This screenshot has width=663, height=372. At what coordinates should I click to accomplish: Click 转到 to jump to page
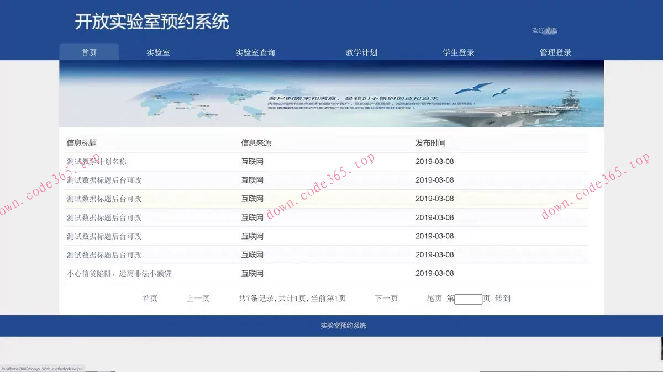(500, 298)
